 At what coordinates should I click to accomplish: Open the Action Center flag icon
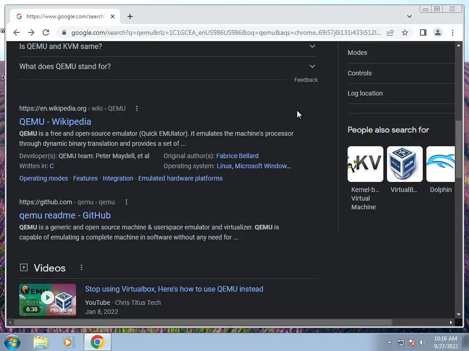412,343
